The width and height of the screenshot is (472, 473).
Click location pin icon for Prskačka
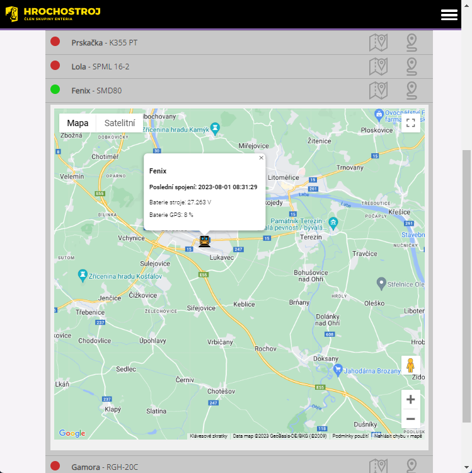point(412,42)
